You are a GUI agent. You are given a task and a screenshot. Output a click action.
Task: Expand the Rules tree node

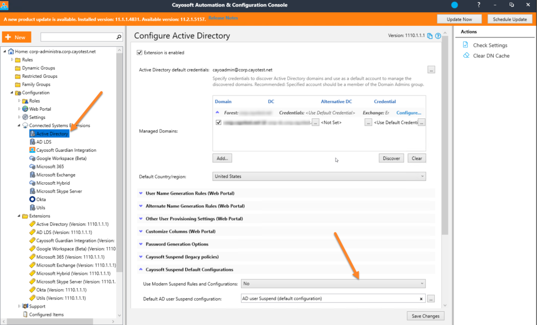pyautogui.click(x=12, y=59)
